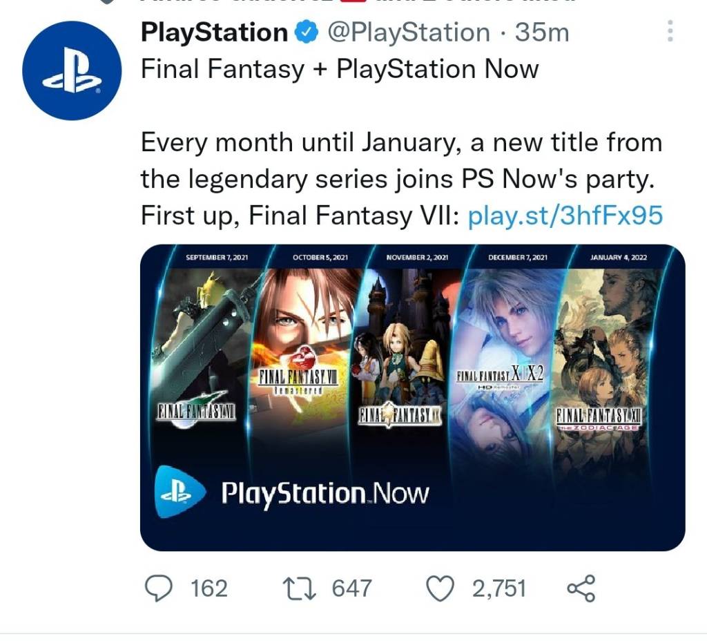
Task: Click the 35m timestamp
Action: (x=543, y=32)
